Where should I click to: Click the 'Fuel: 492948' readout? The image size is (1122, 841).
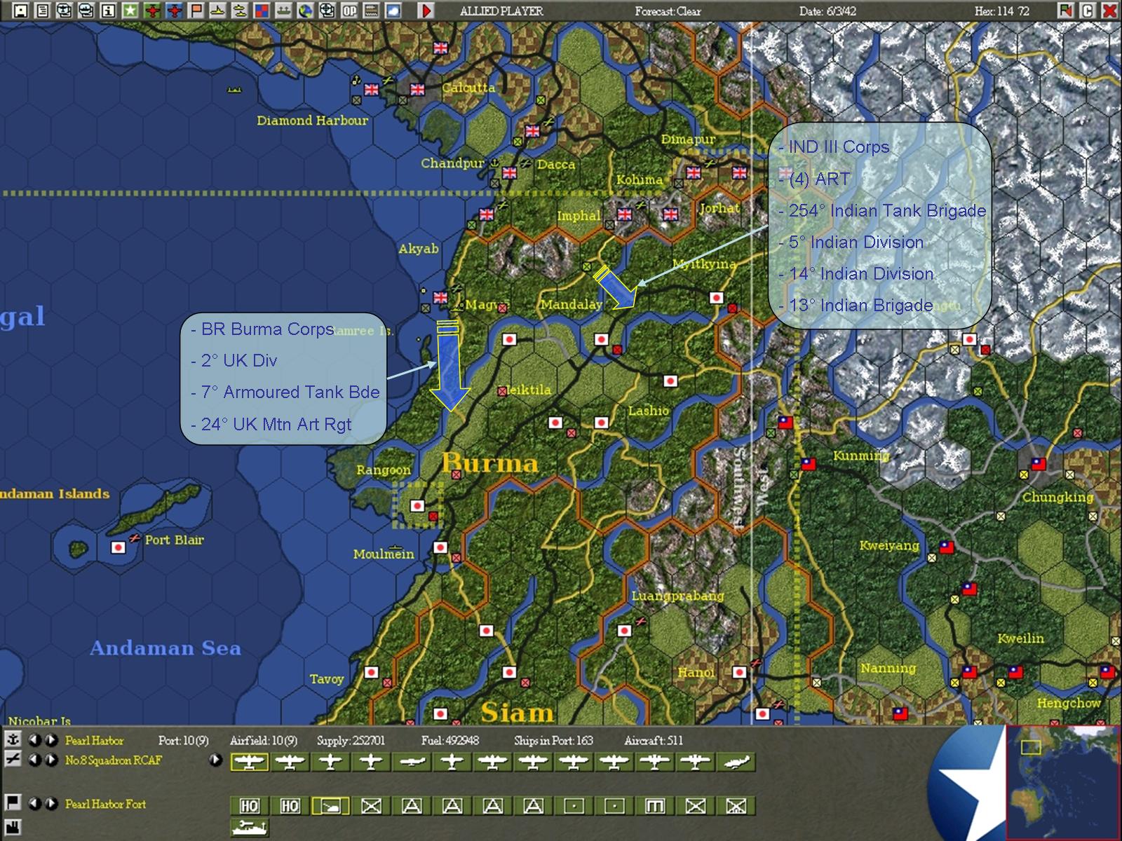coord(450,740)
